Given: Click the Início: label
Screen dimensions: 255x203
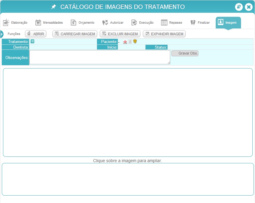Looking at the screenshot, I should (x=112, y=47).
